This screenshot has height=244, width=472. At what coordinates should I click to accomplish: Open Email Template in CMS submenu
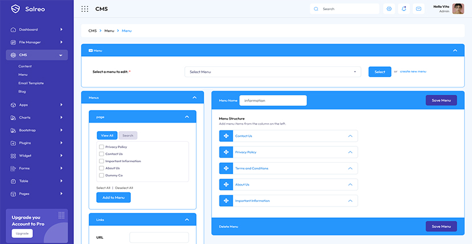(31, 83)
